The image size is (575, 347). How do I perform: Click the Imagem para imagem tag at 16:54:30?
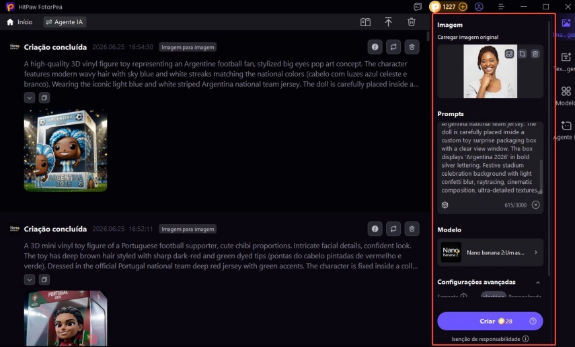(x=188, y=47)
